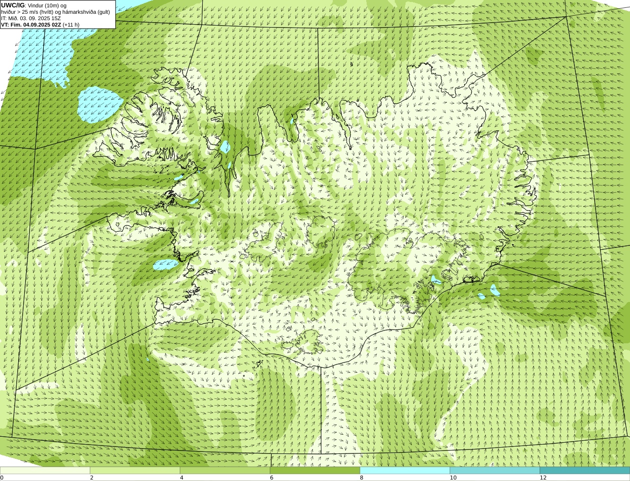Screen dimensions: 630x481
Task: Click the colorbar tick label '12'
Action: pos(543,478)
